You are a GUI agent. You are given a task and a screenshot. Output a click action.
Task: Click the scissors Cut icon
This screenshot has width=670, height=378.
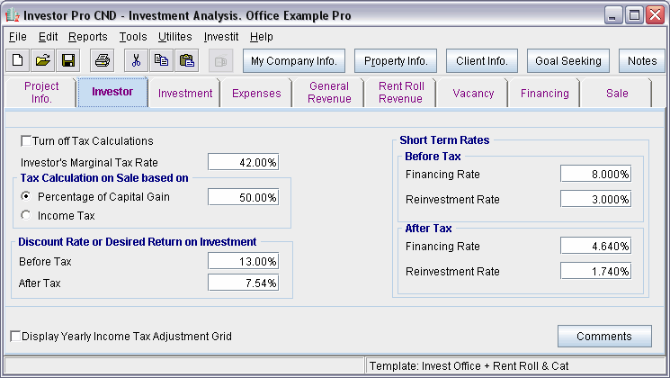[137, 60]
